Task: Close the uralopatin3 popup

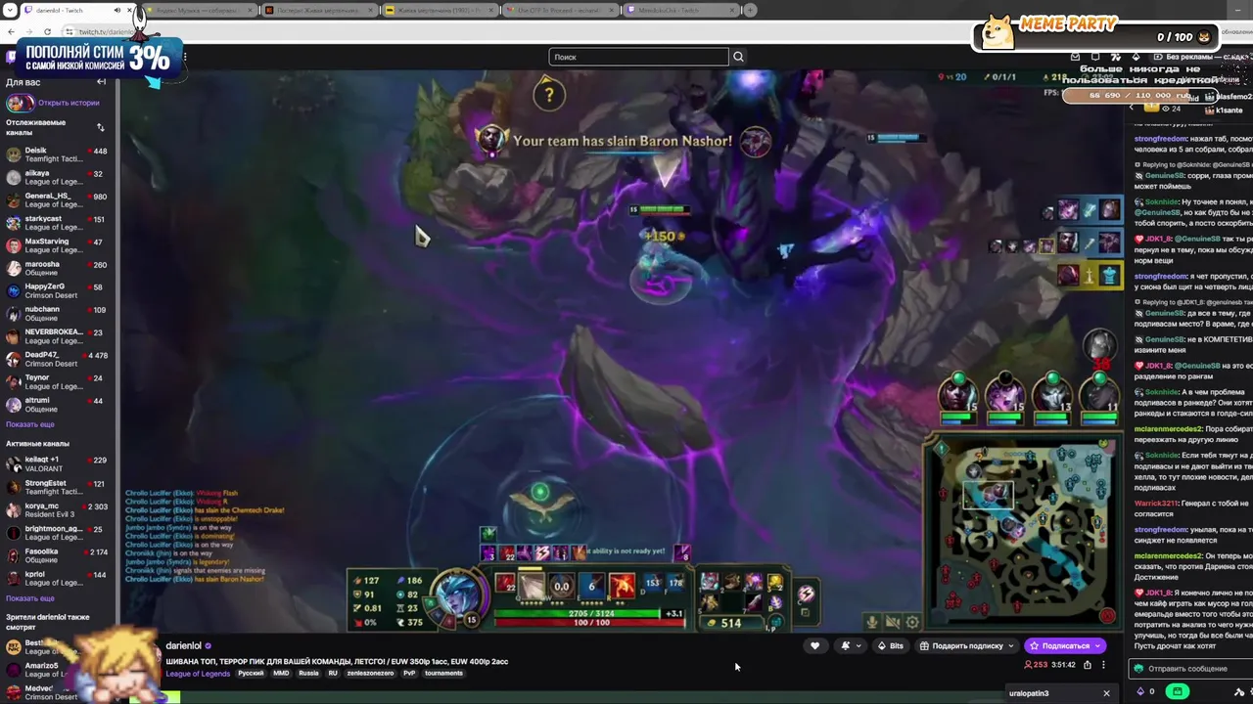Action: [x=1106, y=693]
